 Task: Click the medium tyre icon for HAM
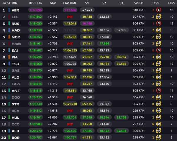pos(158,44)
